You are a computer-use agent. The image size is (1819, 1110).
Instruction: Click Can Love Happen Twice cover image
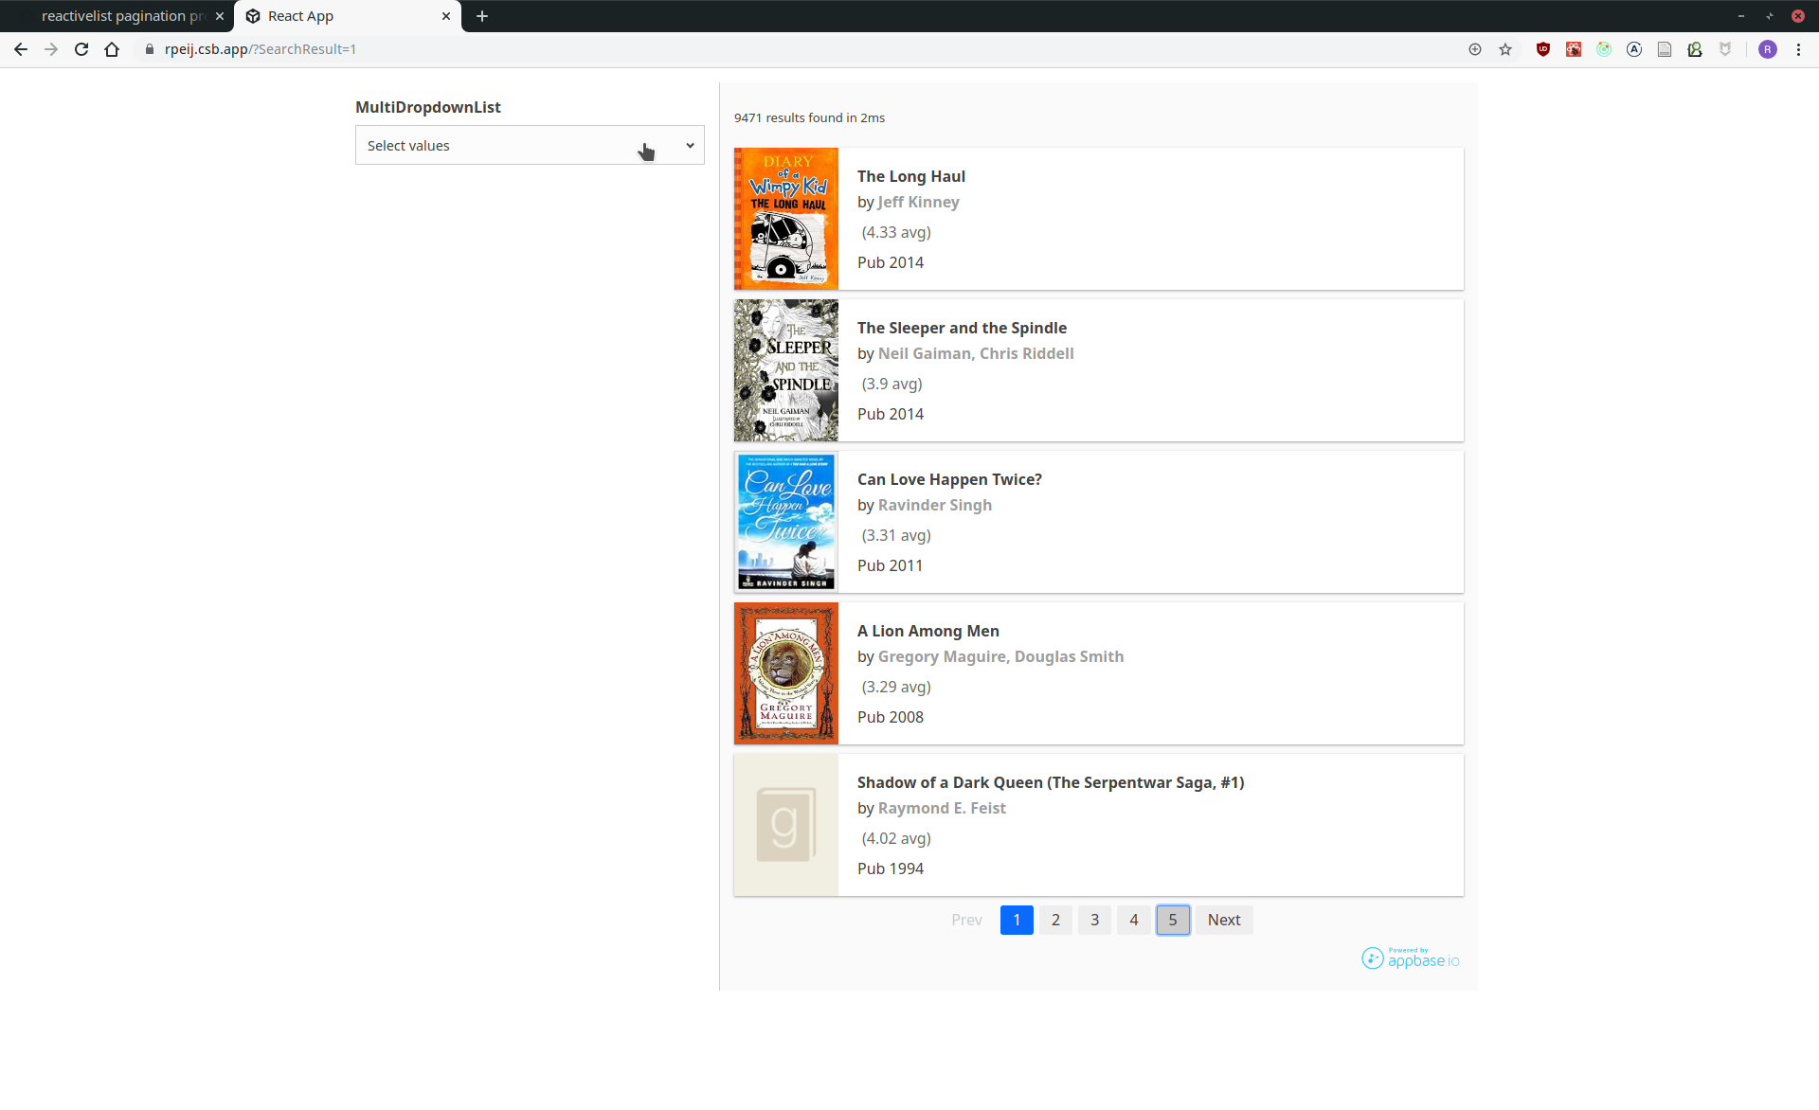click(786, 522)
